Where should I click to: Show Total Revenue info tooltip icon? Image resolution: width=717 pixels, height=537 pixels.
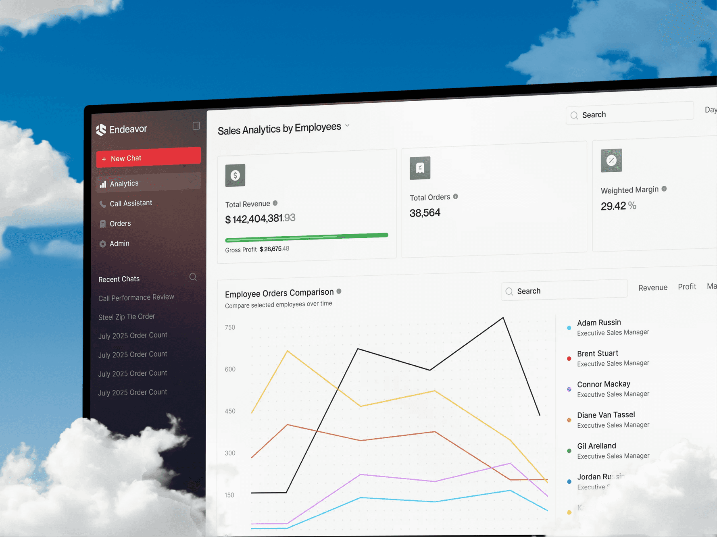275,203
